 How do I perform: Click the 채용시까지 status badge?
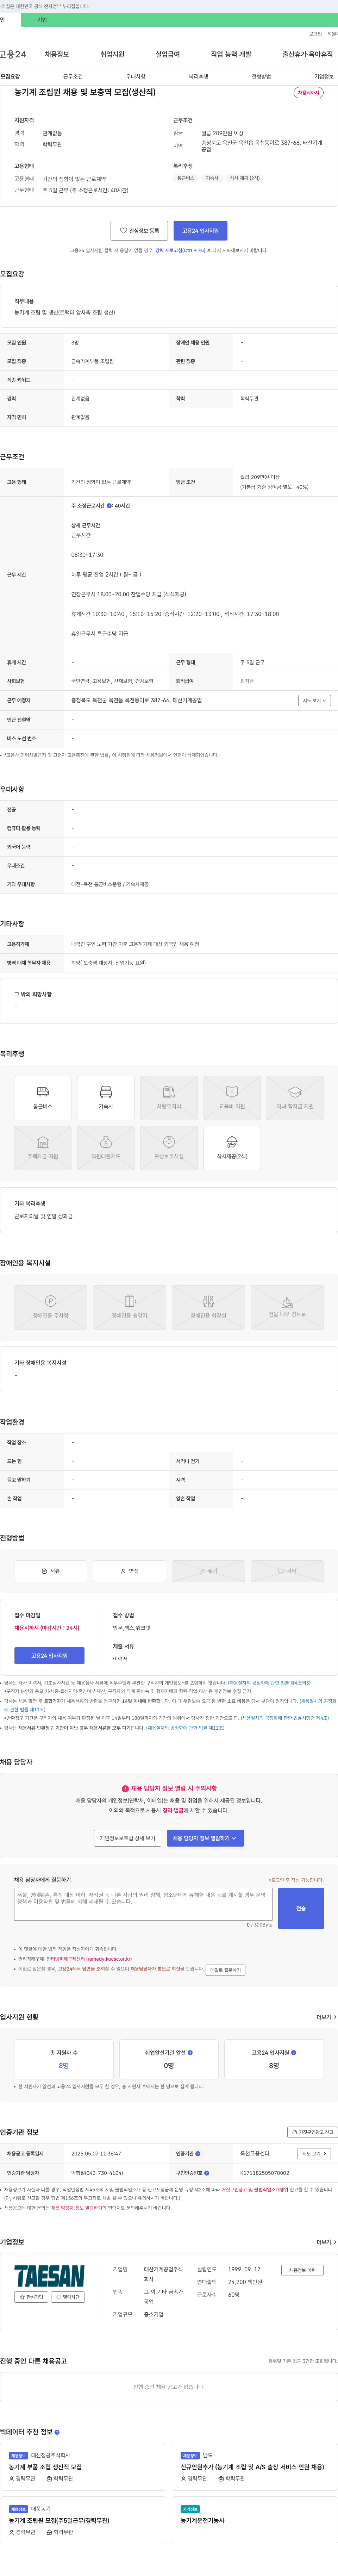(308, 93)
